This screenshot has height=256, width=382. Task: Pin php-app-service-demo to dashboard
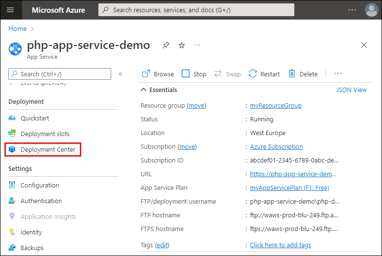[166, 46]
